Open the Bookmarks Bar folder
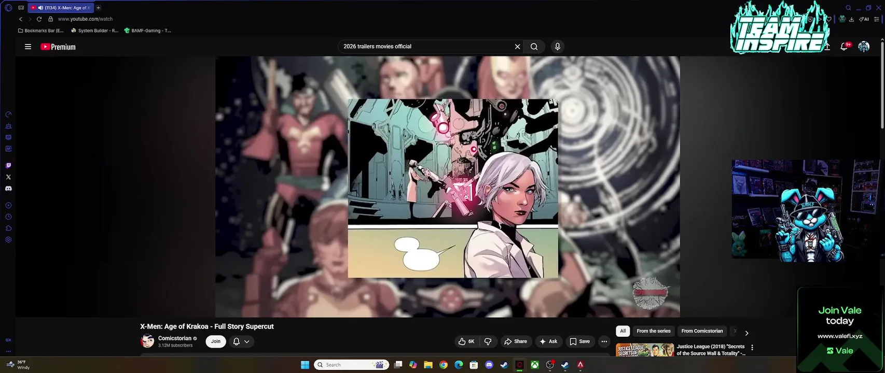The image size is (885, 373). pyautogui.click(x=41, y=31)
